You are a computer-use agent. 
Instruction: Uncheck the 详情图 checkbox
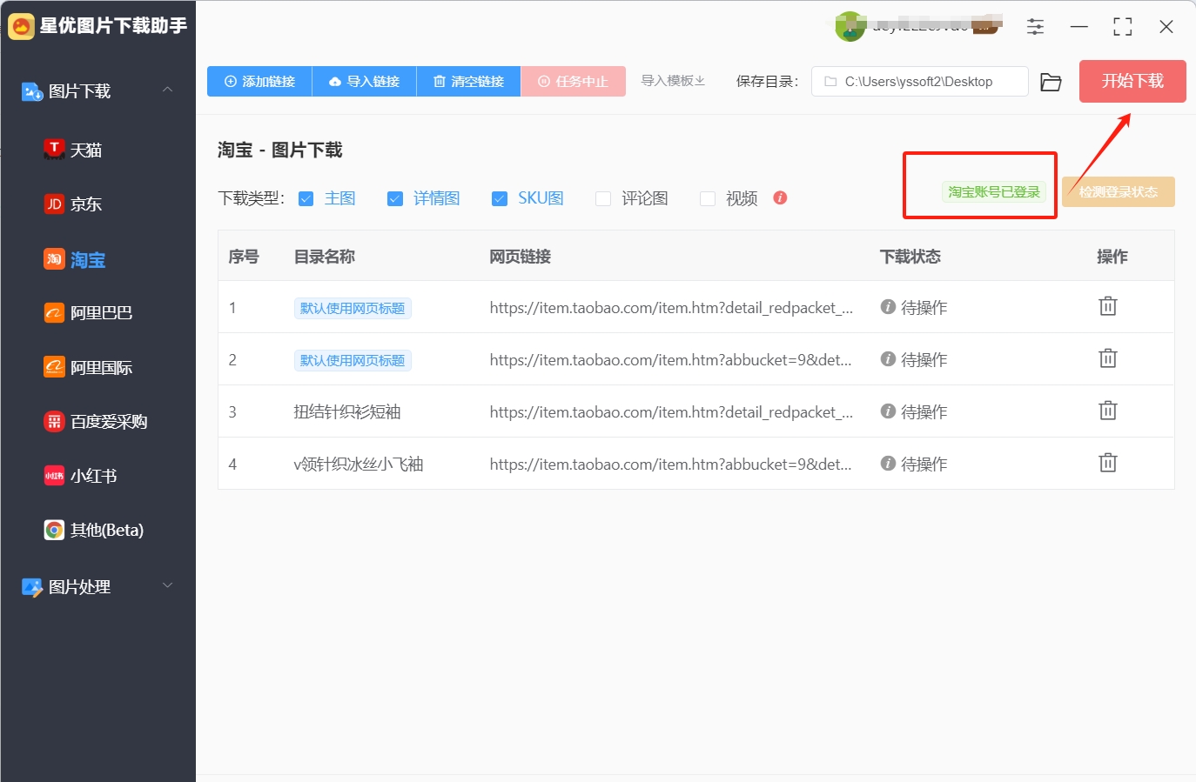[x=395, y=199]
